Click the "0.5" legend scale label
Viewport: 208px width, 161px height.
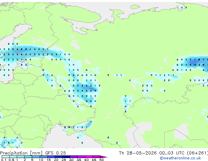[11, 160]
